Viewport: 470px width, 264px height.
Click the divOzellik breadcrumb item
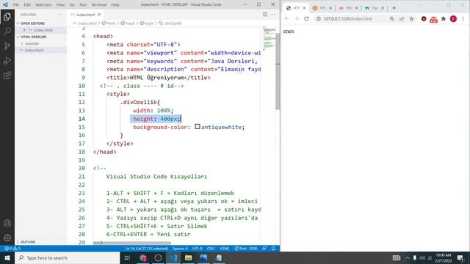(170, 23)
